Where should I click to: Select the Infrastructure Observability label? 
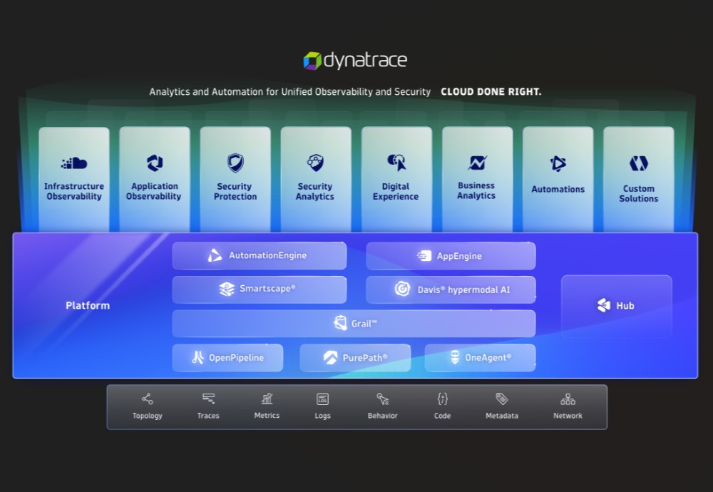(74, 191)
